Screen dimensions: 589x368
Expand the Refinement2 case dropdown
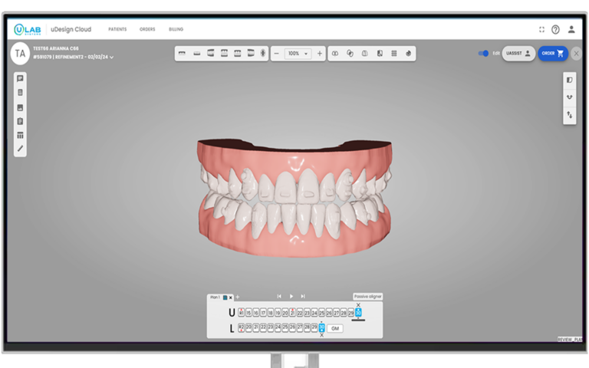pyautogui.click(x=112, y=57)
